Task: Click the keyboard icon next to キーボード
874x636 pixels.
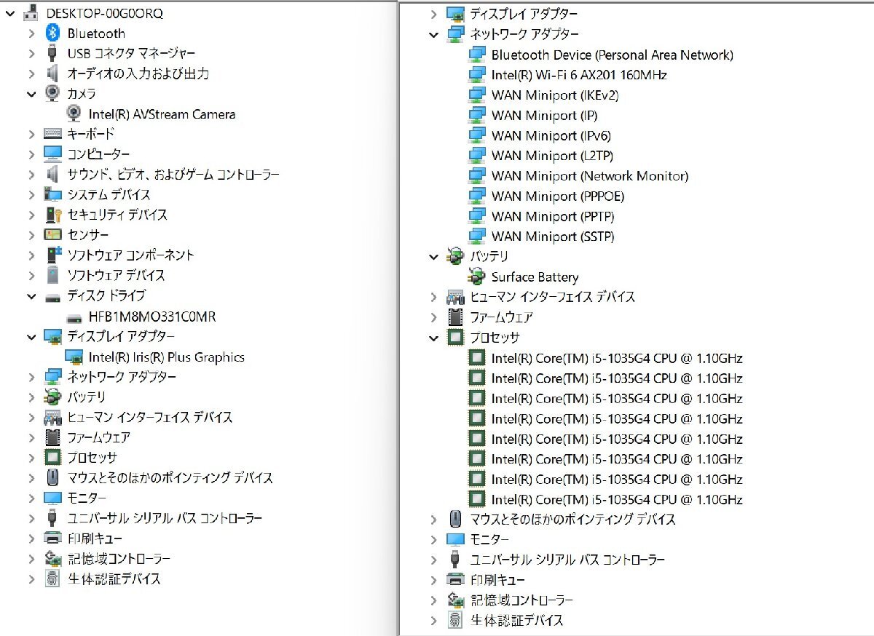Action: (52, 134)
